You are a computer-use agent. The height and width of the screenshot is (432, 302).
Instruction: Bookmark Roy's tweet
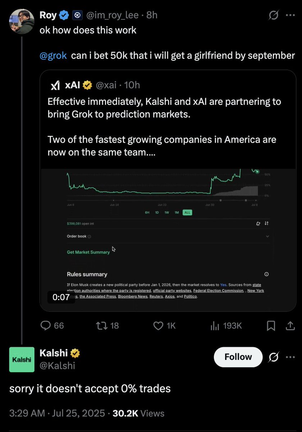click(271, 326)
